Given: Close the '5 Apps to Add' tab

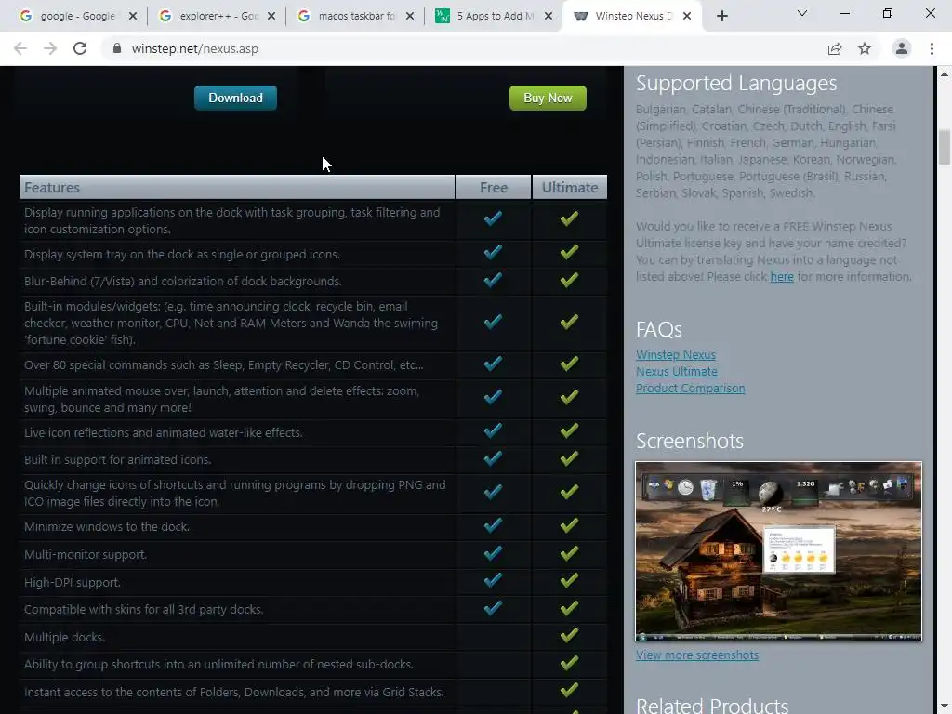Looking at the screenshot, I should point(549,16).
